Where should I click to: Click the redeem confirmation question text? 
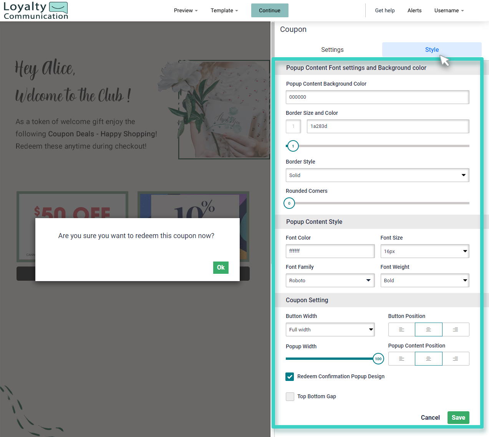pos(136,236)
